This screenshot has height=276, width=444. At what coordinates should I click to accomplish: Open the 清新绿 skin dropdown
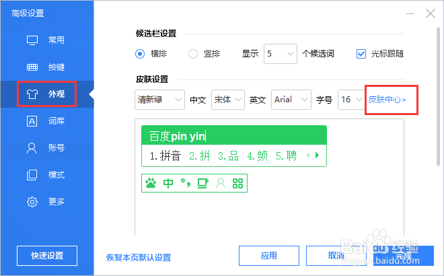[x=159, y=100]
